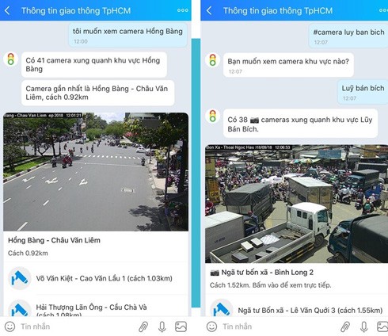Tap the Tin nhắn message field in right chat
The width and height of the screenshot is (388, 336).
[x=279, y=326]
